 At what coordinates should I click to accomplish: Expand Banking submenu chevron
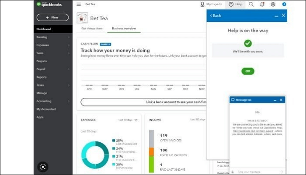click(x=69, y=37)
